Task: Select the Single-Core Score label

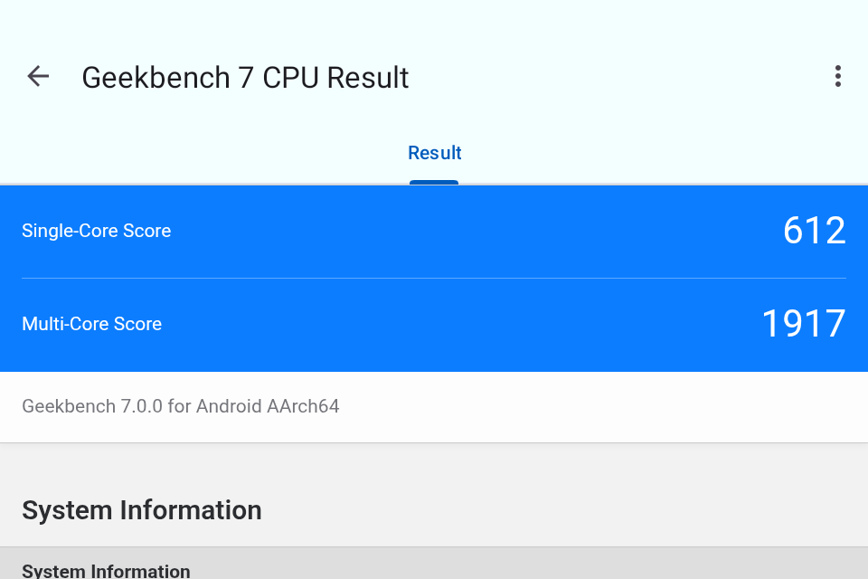Action: (97, 231)
